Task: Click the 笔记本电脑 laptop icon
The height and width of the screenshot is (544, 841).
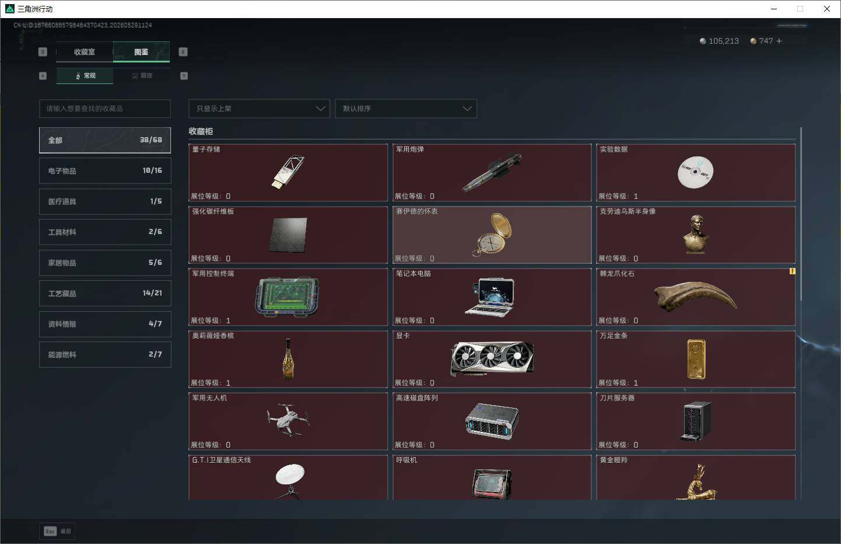Action: coord(490,297)
